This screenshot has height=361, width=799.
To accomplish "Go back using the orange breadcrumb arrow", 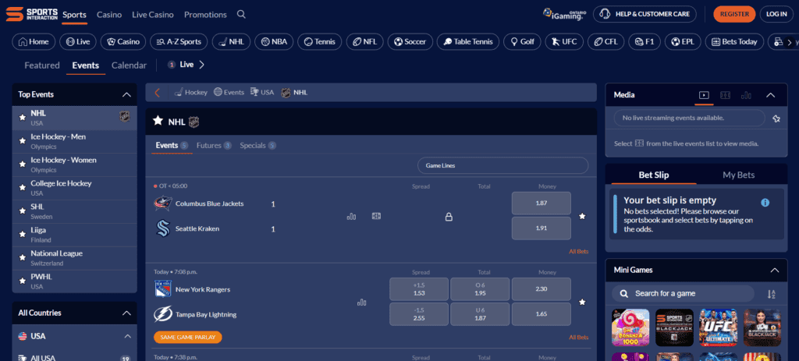I will tap(157, 93).
